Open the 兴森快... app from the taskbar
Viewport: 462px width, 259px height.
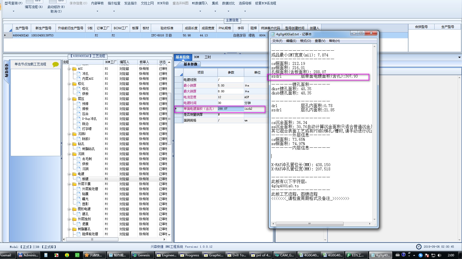(94, 255)
